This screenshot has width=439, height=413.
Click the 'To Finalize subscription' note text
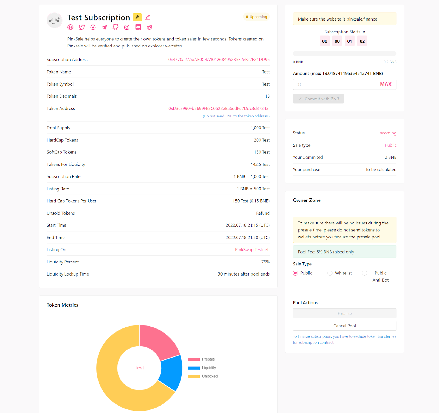coord(345,339)
